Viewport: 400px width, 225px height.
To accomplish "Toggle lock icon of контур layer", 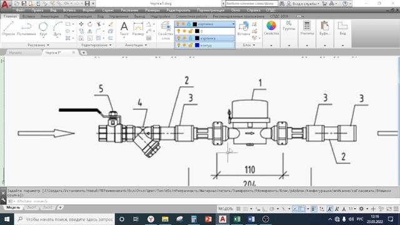I will (x=190, y=45).
